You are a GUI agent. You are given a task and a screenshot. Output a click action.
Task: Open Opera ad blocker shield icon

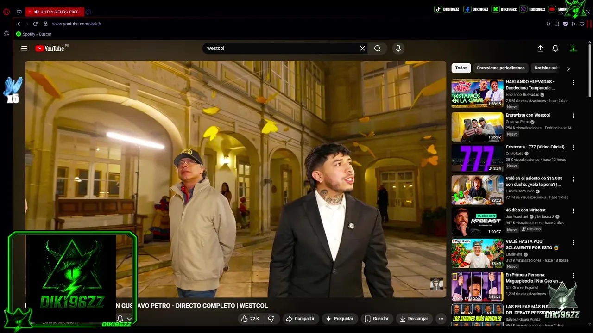[x=565, y=24]
